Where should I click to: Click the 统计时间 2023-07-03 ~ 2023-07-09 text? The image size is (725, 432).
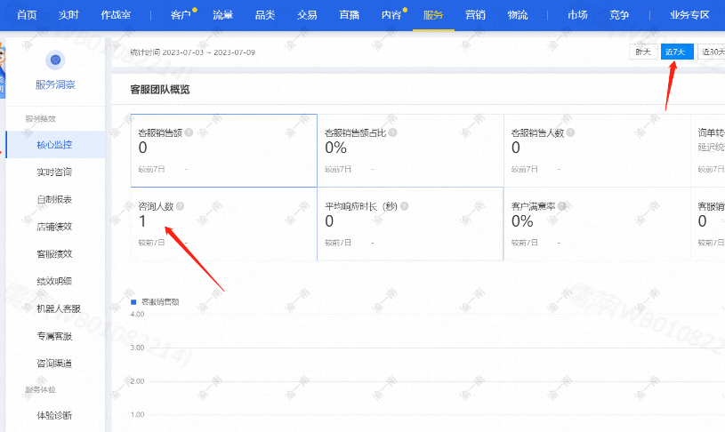193,52
